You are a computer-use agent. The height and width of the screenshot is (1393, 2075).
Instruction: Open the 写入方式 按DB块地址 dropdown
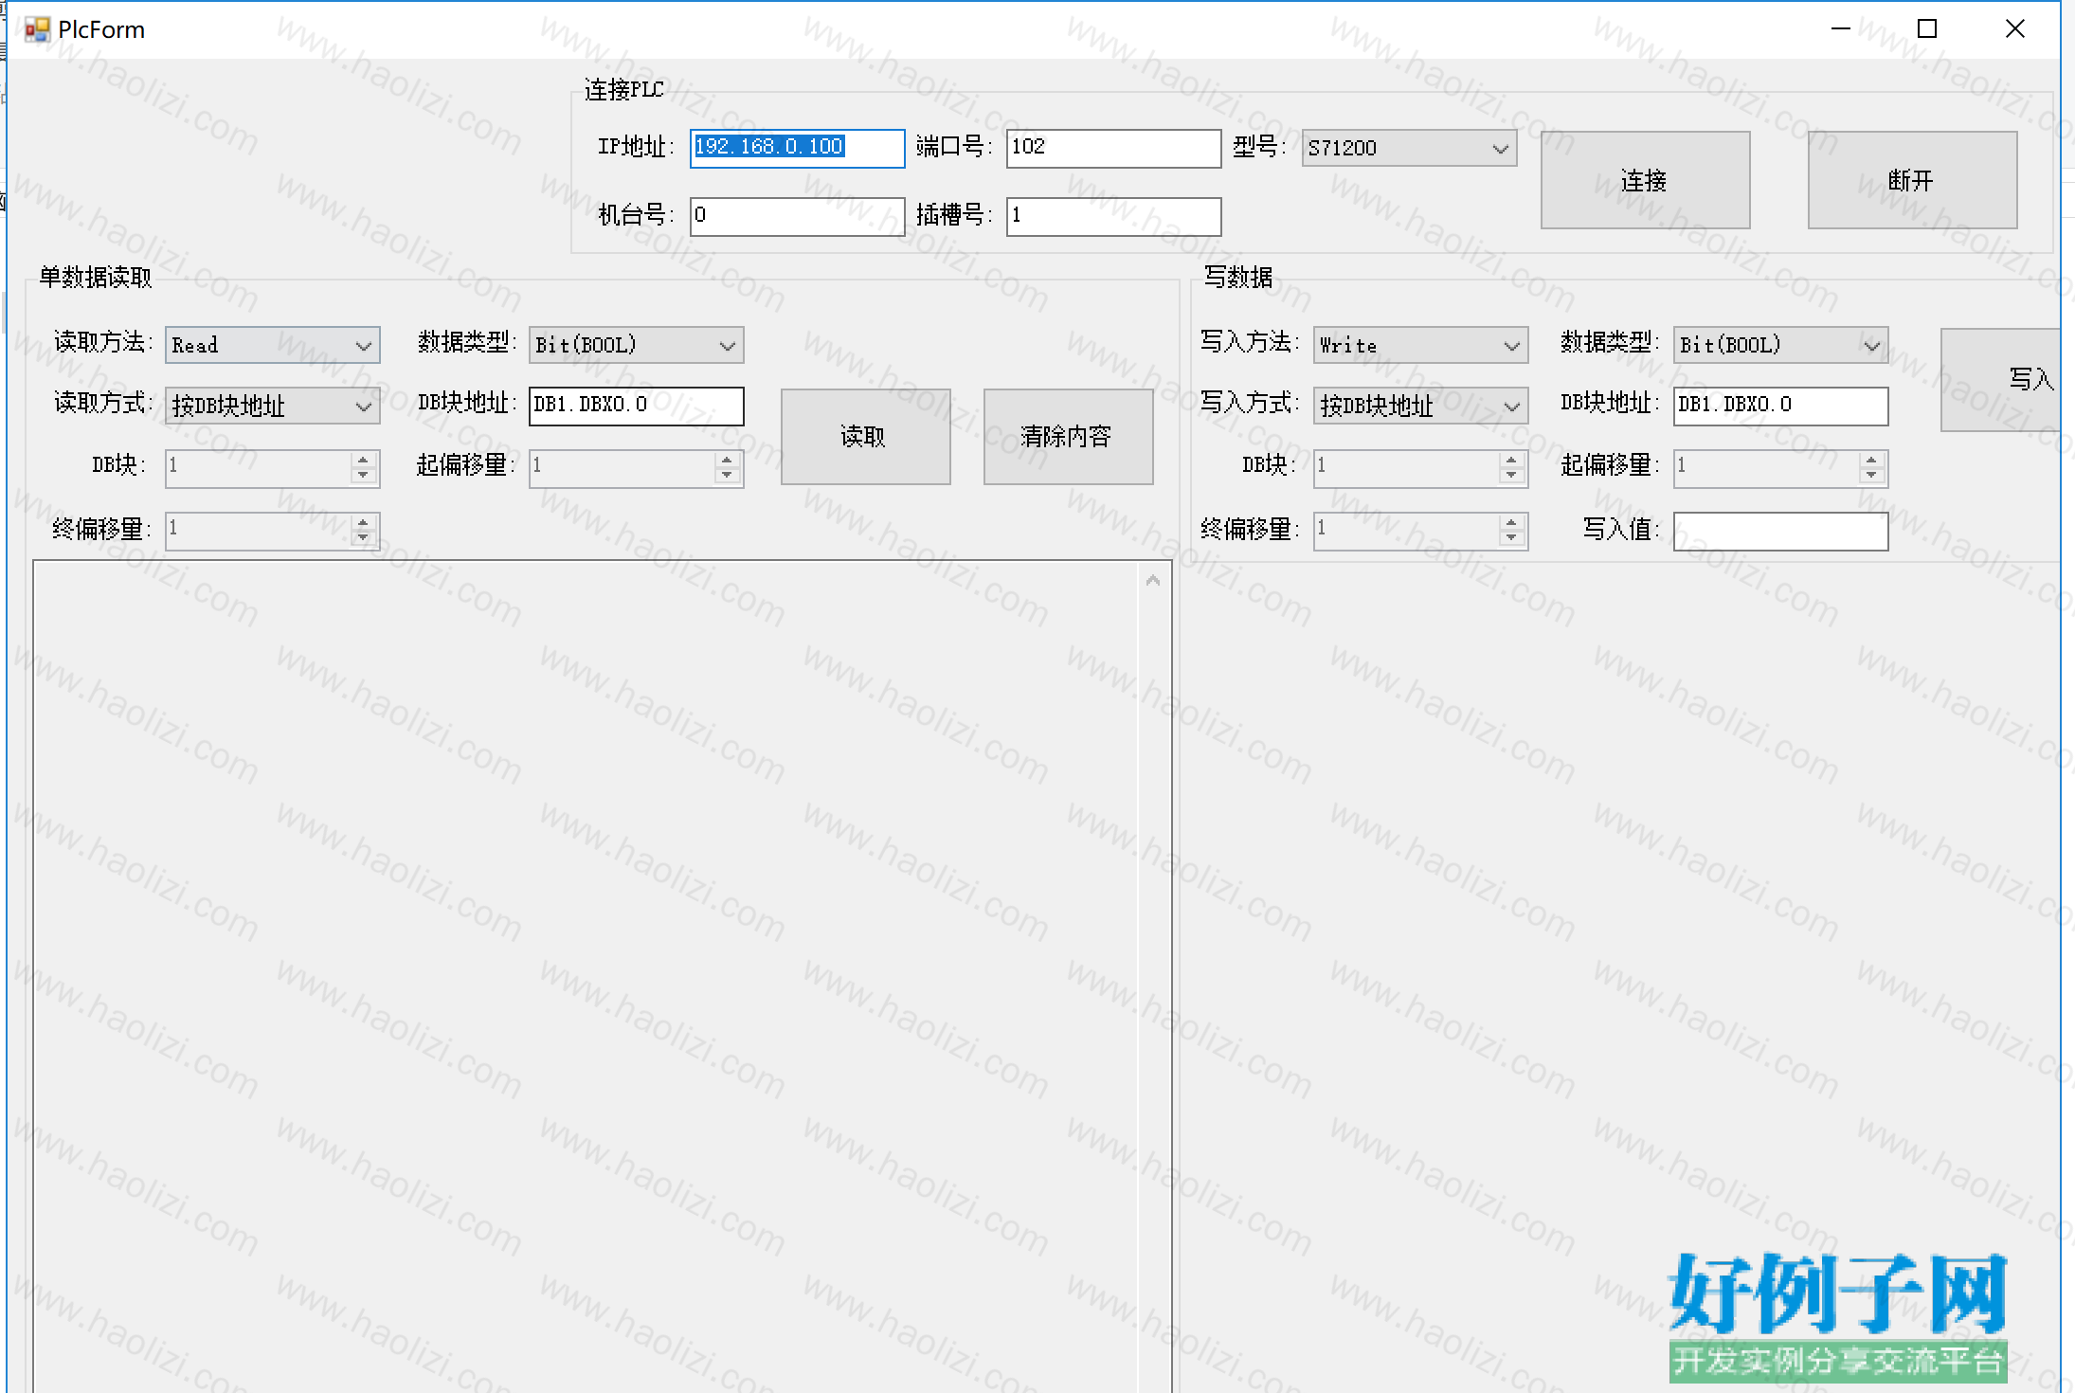point(1420,406)
